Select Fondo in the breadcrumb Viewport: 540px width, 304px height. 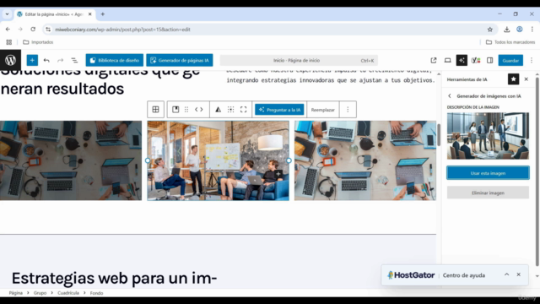pyautogui.click(x=96, y=293)
